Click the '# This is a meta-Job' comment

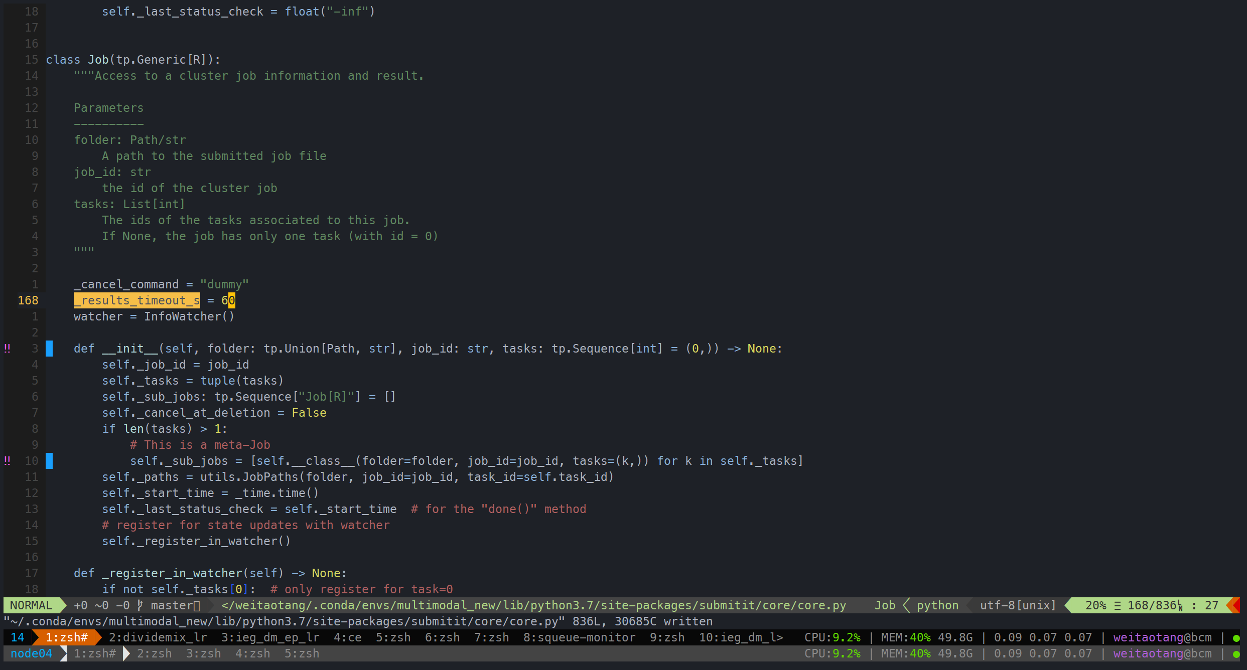point(200,445)
